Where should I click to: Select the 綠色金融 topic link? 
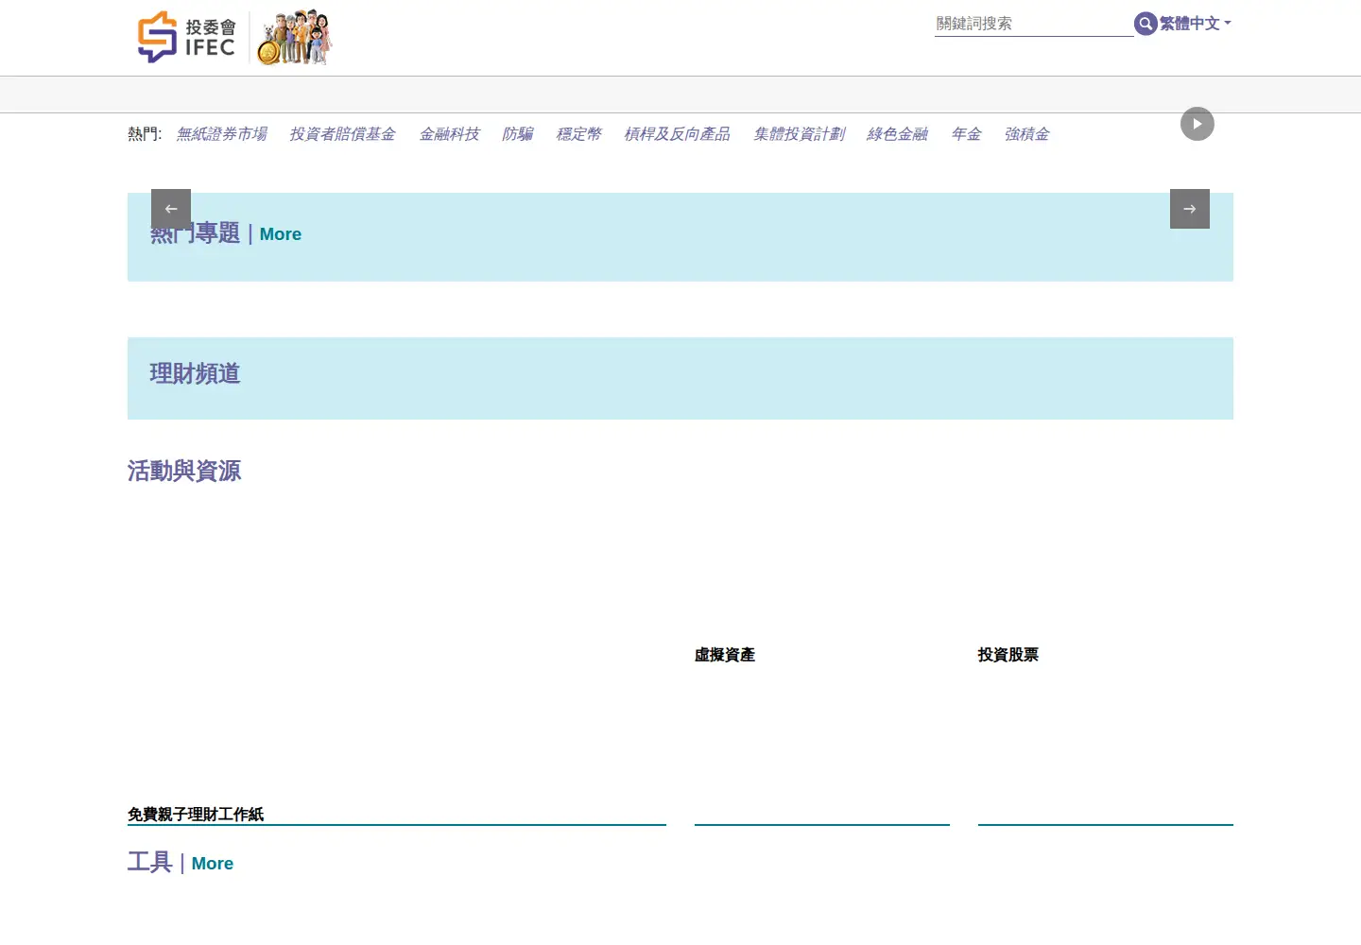pos(897,134)
